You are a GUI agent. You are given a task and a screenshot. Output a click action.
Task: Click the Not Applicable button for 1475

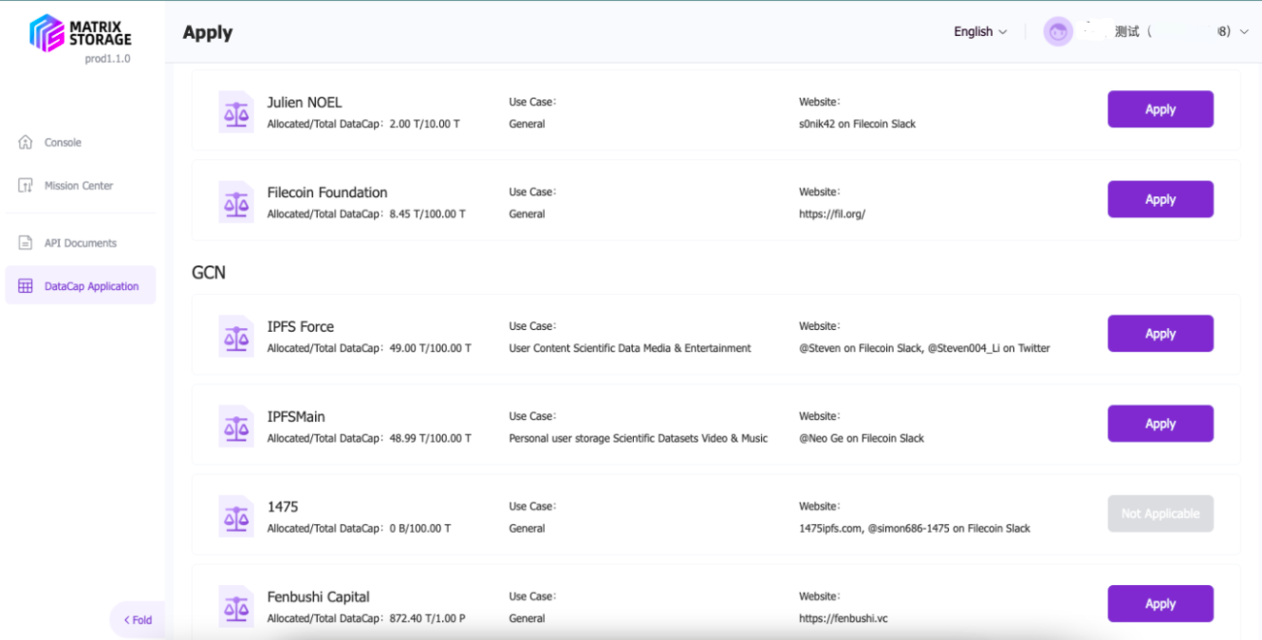pos(1160,513)
